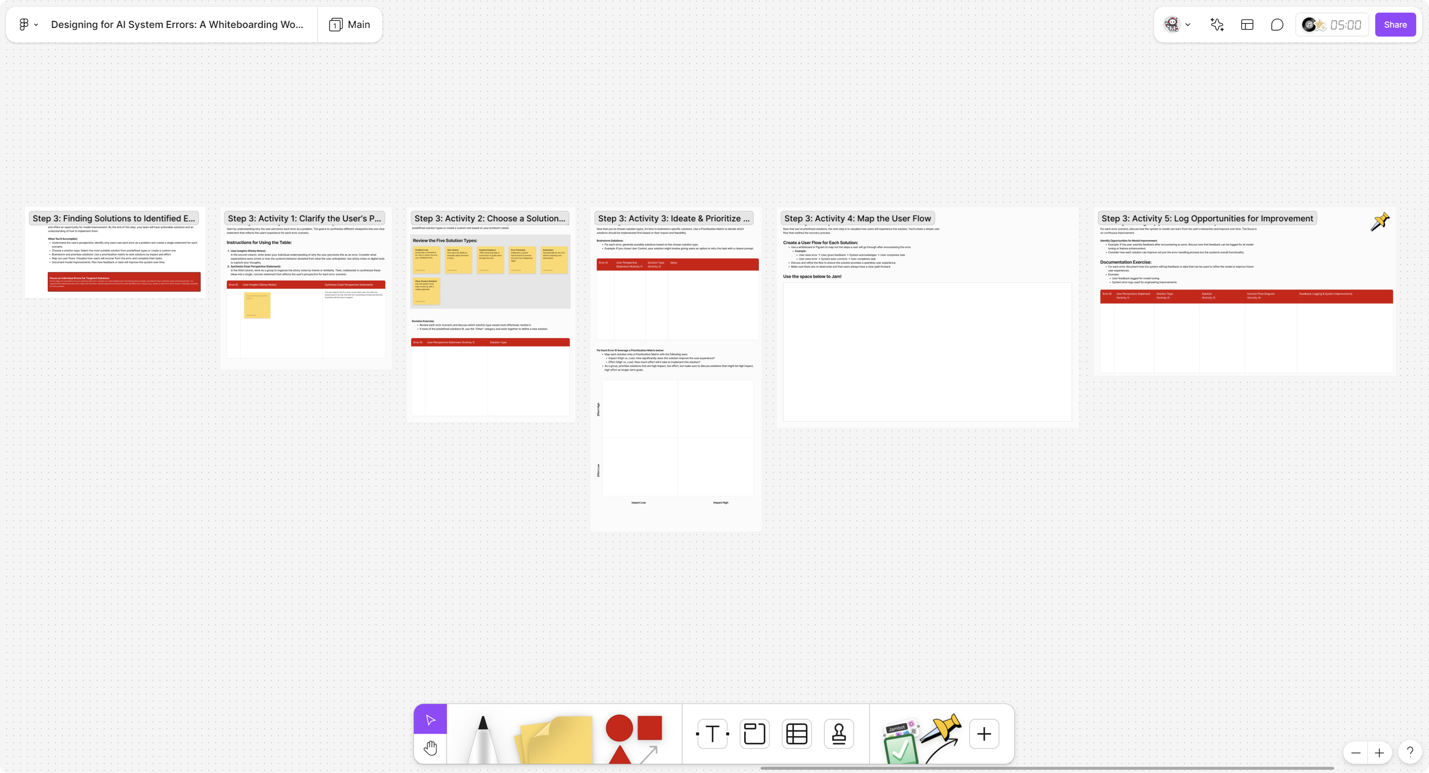Viewport: 1429px width, 773px height.
Task: Click the horizontal scrollbar at the bottom
Action: [x=1047, y=768]
